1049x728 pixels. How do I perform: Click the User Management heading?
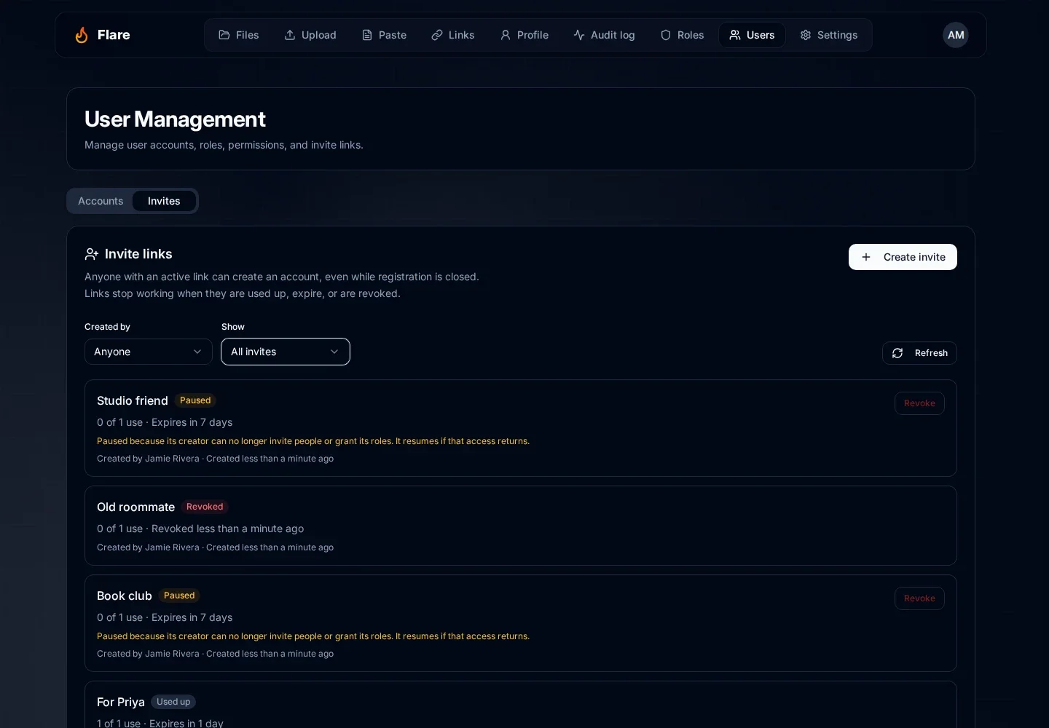[x=175, y=119]
